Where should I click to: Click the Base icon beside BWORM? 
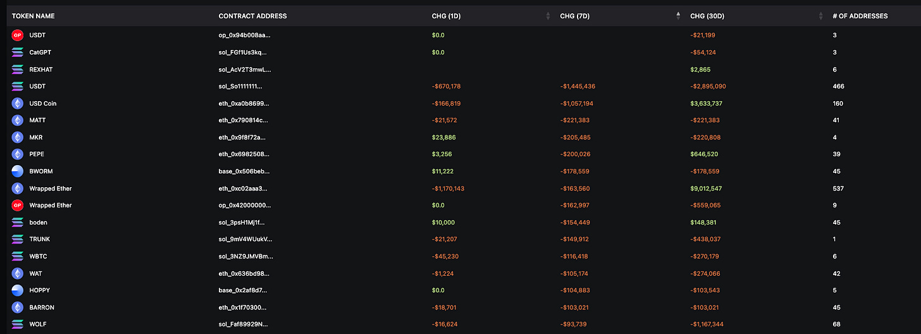point(17,171)
